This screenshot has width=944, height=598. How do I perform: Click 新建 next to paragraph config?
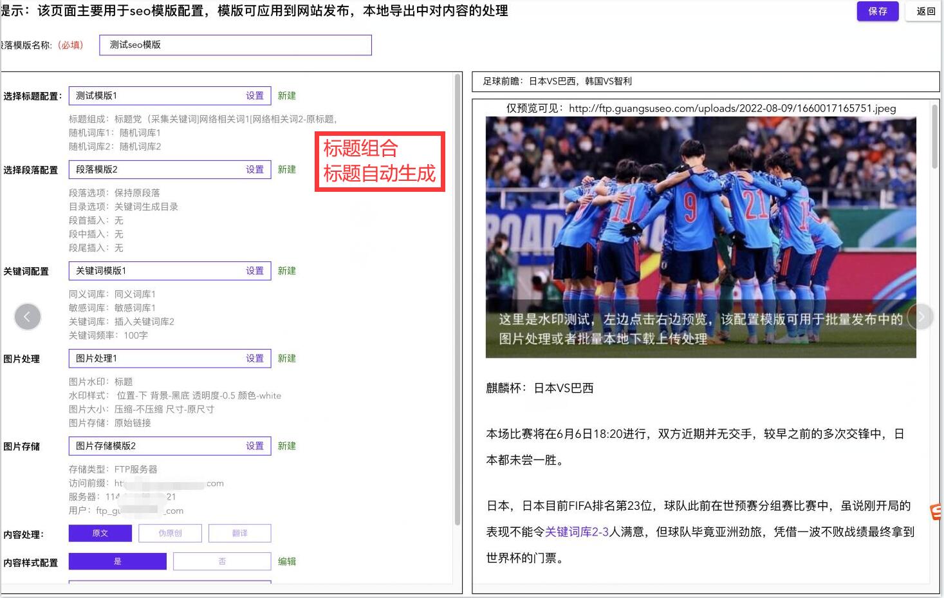point(287,169)
